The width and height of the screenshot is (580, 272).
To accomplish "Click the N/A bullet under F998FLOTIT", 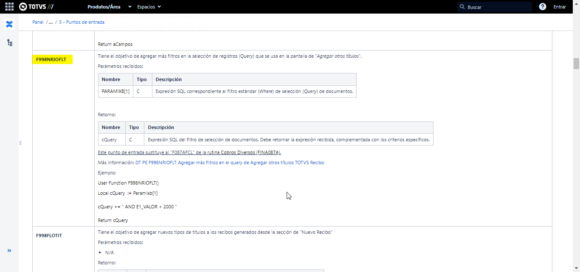I will (x=110, y=252).
